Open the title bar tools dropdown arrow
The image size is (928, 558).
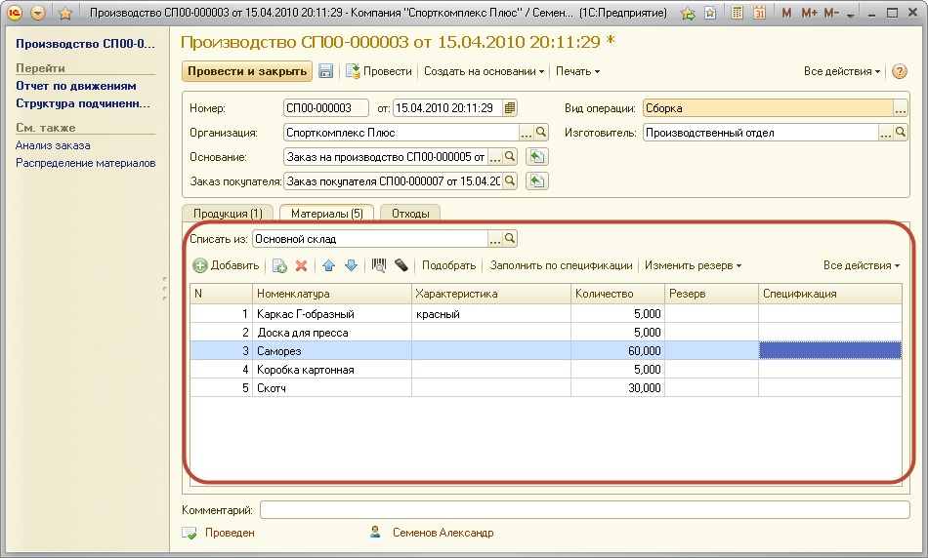(851, 15)
